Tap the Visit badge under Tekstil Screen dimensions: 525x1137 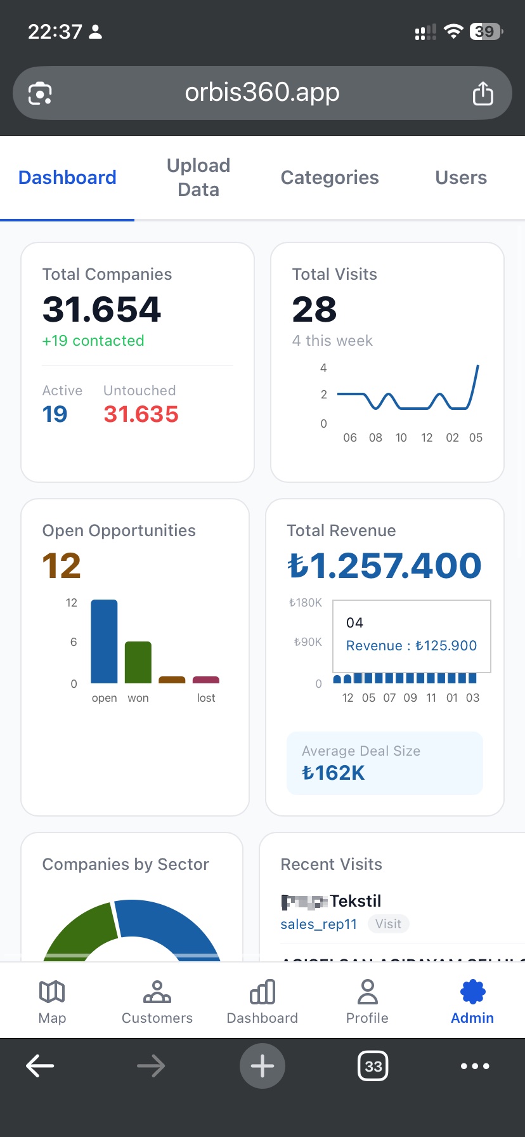pos(388,924)
